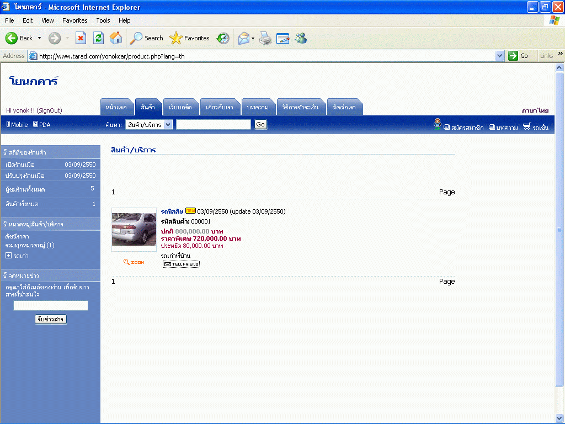Click the IE Stop button
Image resolution: width=565 pixels, height=424 pixels.
click(x=81, y=38)
